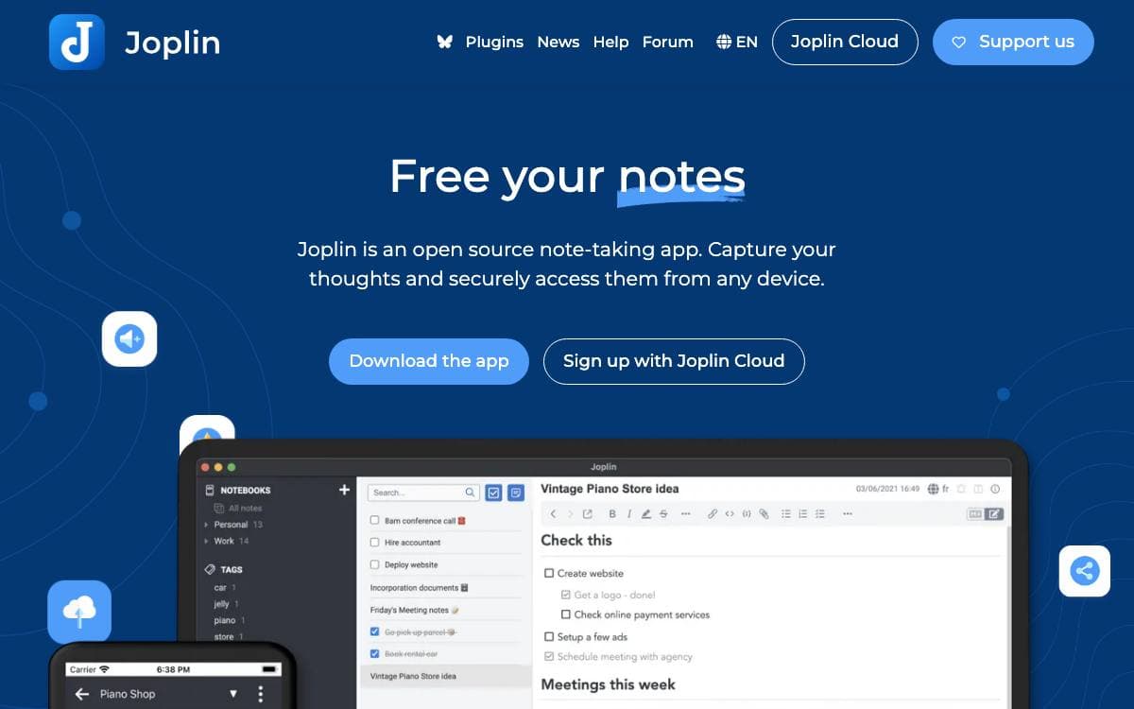Click the Joplin logo icon
The height and width of the screenshot is (709, 1134).
(x=77, y=43)
